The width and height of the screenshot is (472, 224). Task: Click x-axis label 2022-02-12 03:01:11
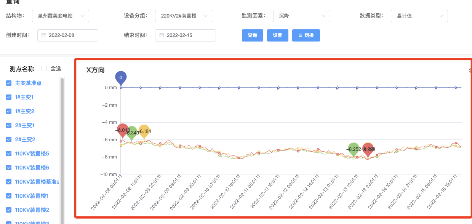coord(284,193)
